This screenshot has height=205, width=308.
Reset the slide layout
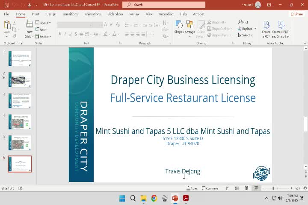tap(41, 29)
